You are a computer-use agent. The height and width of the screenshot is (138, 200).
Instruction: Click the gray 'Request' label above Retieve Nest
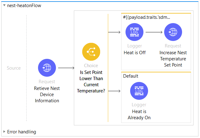pyautogui.click(x=47, y=81)
